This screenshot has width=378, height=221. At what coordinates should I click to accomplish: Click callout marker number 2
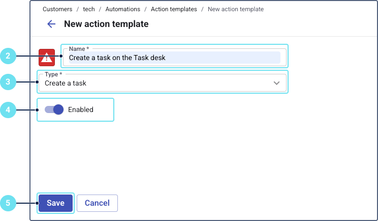[x=8, y=56]
